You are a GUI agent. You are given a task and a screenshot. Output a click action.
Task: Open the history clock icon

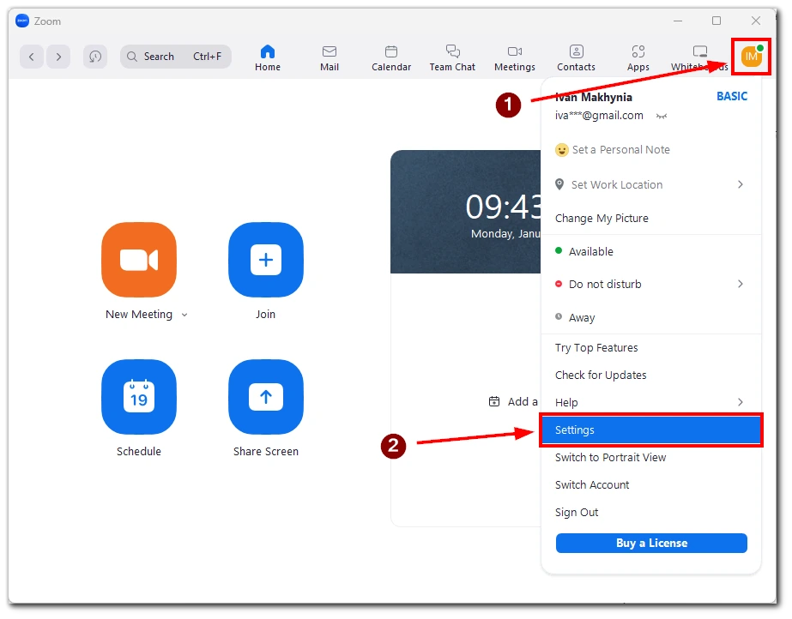[95, 57]
